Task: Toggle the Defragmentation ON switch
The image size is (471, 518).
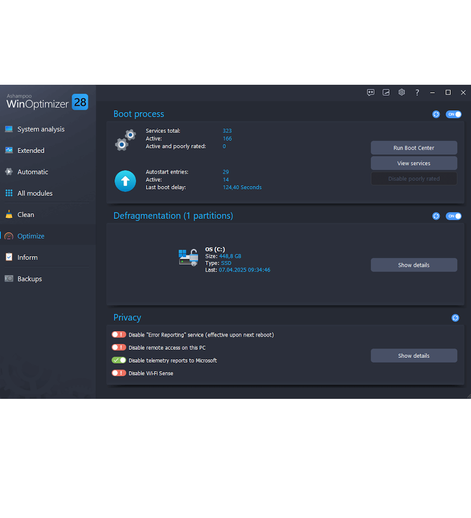Action: click(454, 216)
